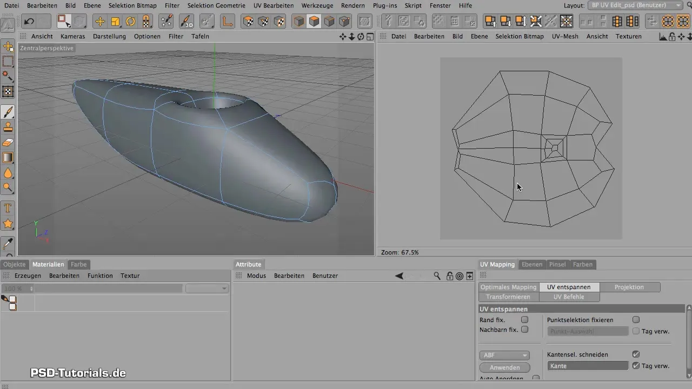Select the Magic wand tool

point(8,76)
